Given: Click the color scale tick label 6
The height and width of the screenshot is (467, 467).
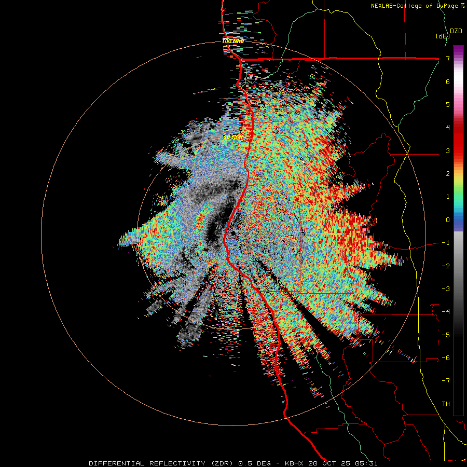Looking at the screenshot, I should [x=448, y=81].
